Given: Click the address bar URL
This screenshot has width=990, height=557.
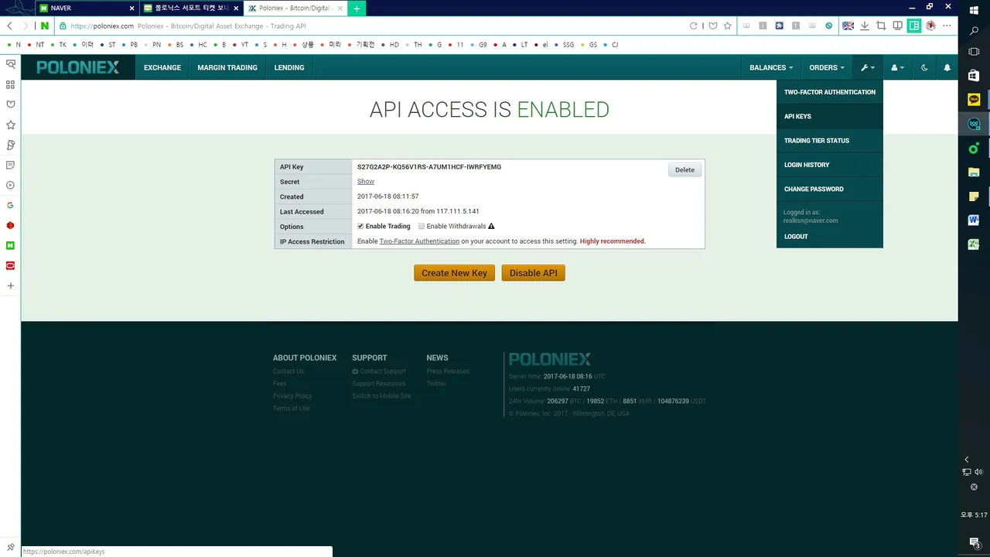Looking at the screenshot, I should [x=102, y=26].
